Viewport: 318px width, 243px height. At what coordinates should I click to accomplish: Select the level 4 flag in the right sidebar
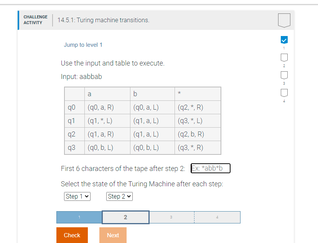point(284,93)
